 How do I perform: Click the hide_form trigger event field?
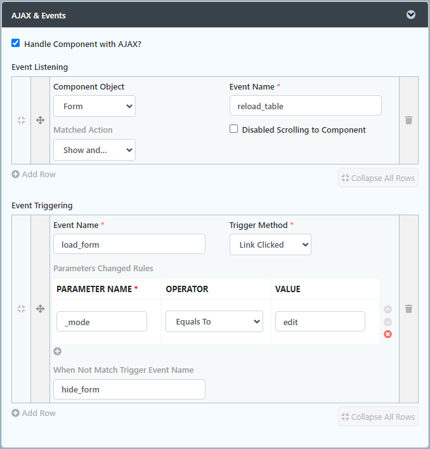(x=129, y=389)
